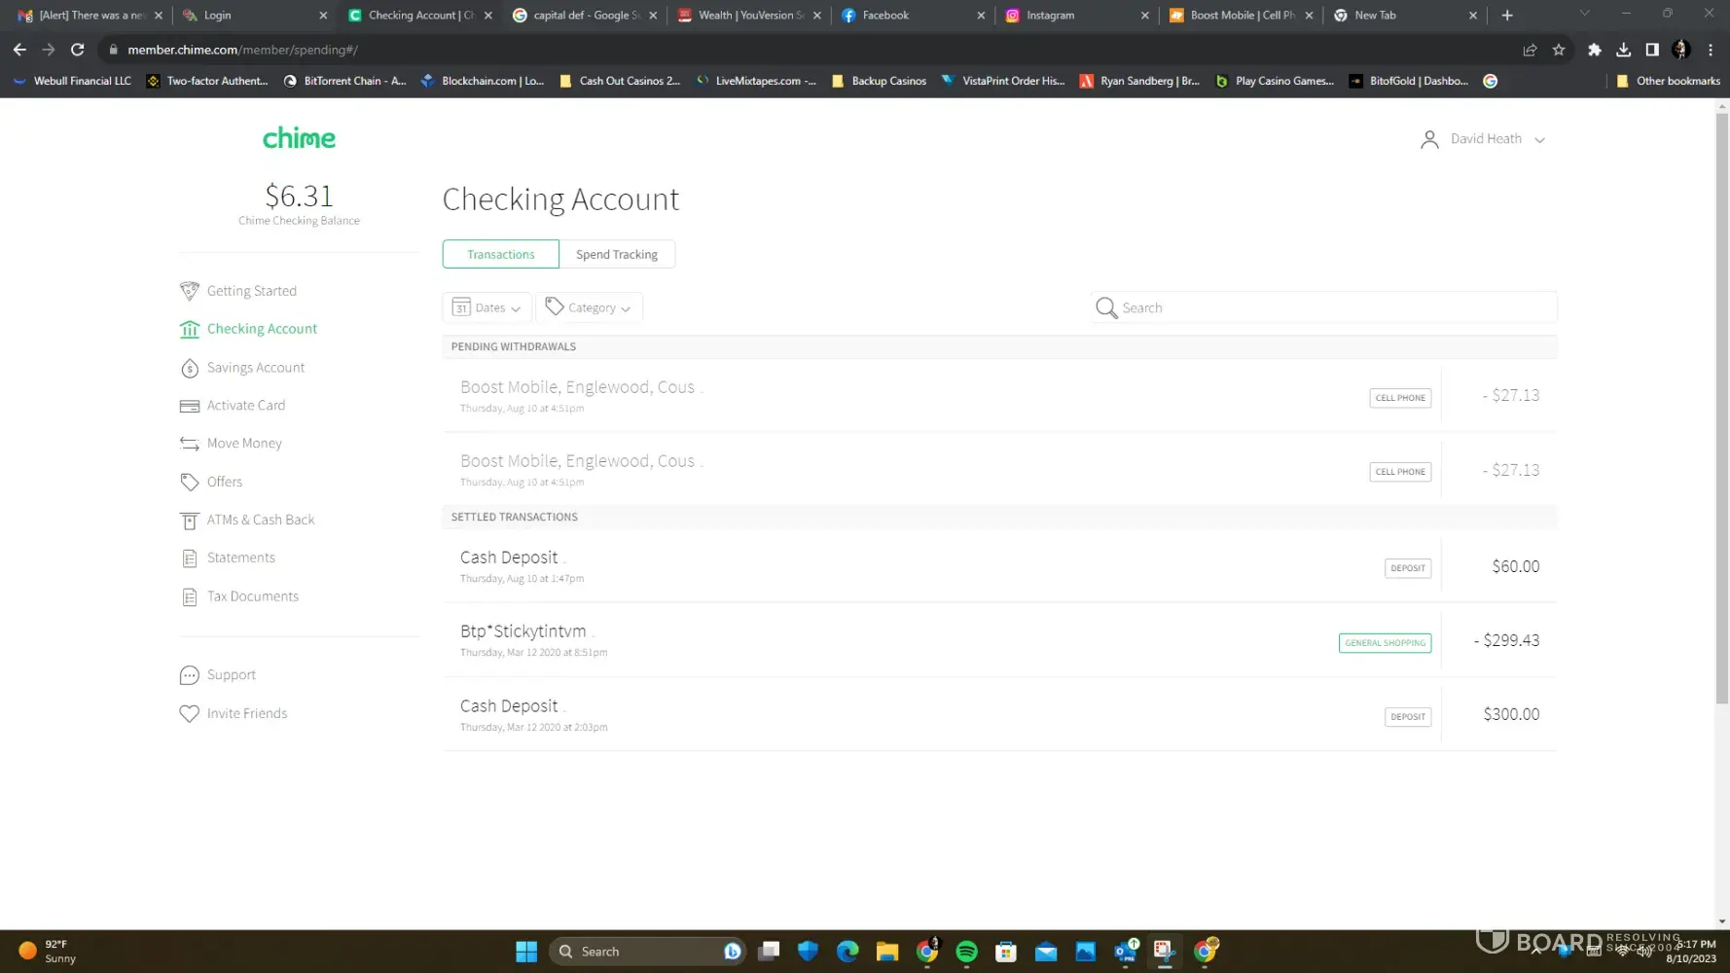Open the $60.00 Cash Deposit transaction

pyautogui.click(x=999, y=566)
